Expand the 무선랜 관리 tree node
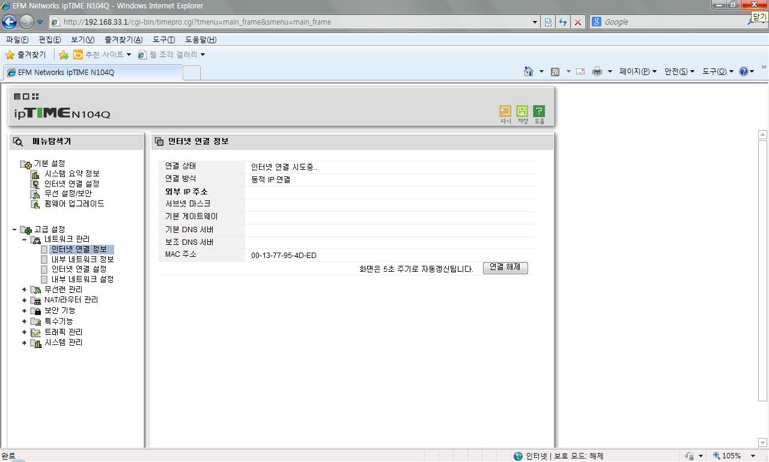The image size is (769, 462). click(25, 290)
